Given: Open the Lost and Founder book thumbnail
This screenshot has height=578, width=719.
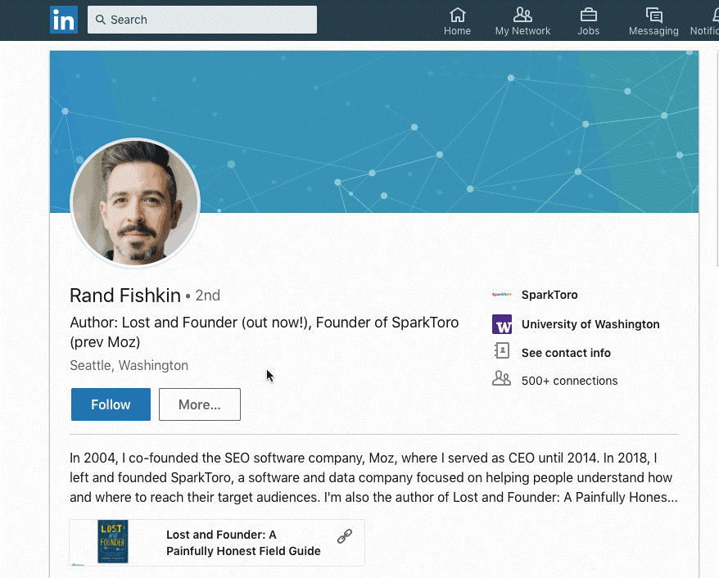Looking at the screenshot, I should pyautogui.click(x=113, y=542).
